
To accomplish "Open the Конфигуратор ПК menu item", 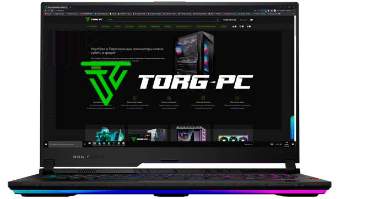I will coord(183,26).
